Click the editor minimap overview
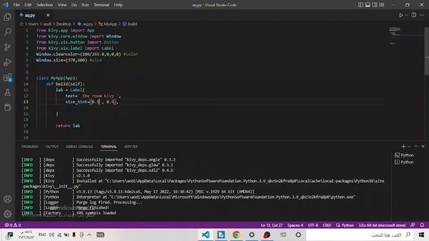Viewport: 429px width, 241px height. (x=406, y=37)
